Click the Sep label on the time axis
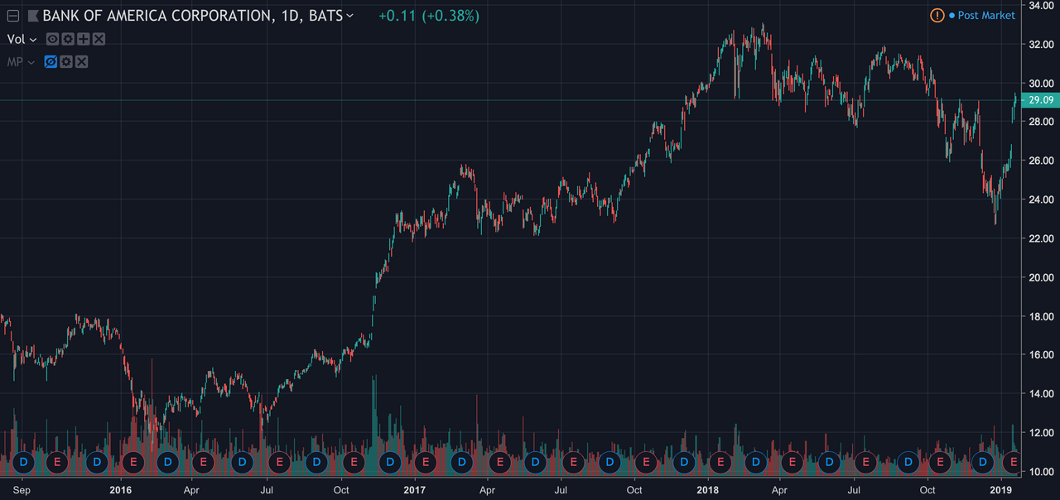Viewport: 1060px width, 500px height. (22, 490)
